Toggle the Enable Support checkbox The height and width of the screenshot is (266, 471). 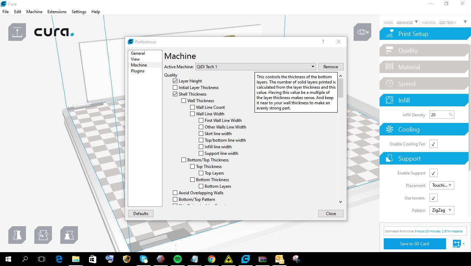click(433, 173)
